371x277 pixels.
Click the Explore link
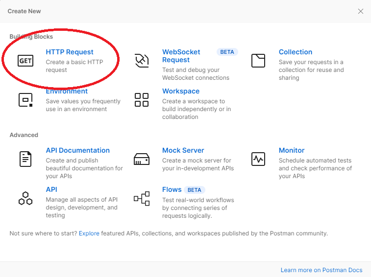pos(89,233)
